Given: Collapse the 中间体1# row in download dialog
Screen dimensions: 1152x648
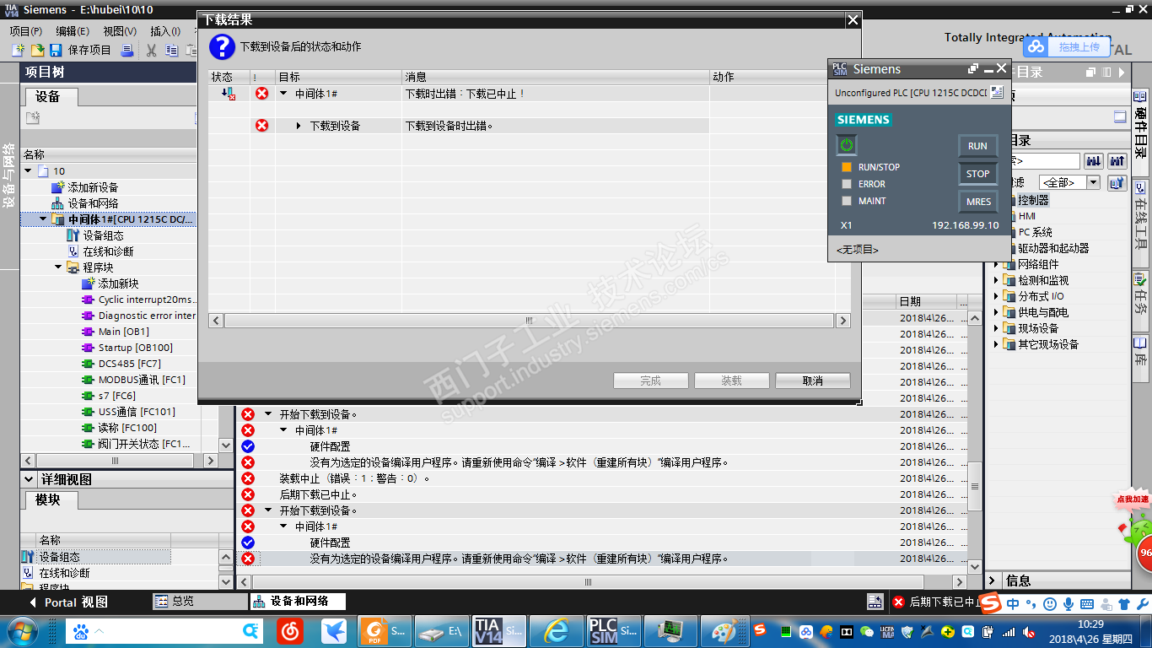Looking at the screenshot, I should click(x=283, y=94).
